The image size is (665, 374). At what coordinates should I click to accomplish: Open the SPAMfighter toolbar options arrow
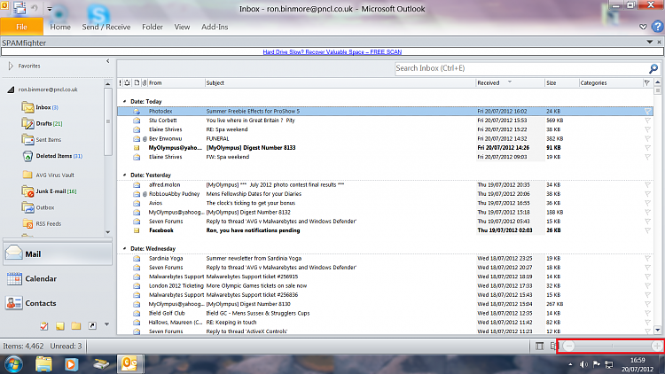coord(649,42)
